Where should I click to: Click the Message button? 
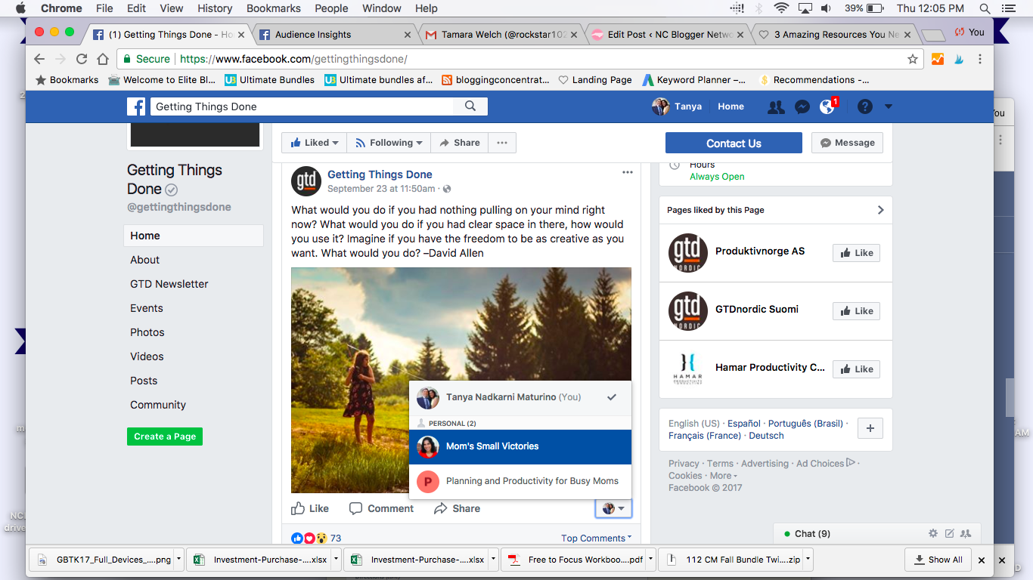pyautogui.click(x=847, y=143)
